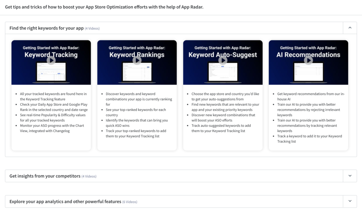Click 'Monitor your ASO progress with the Chart' bullet

point(52,128)
